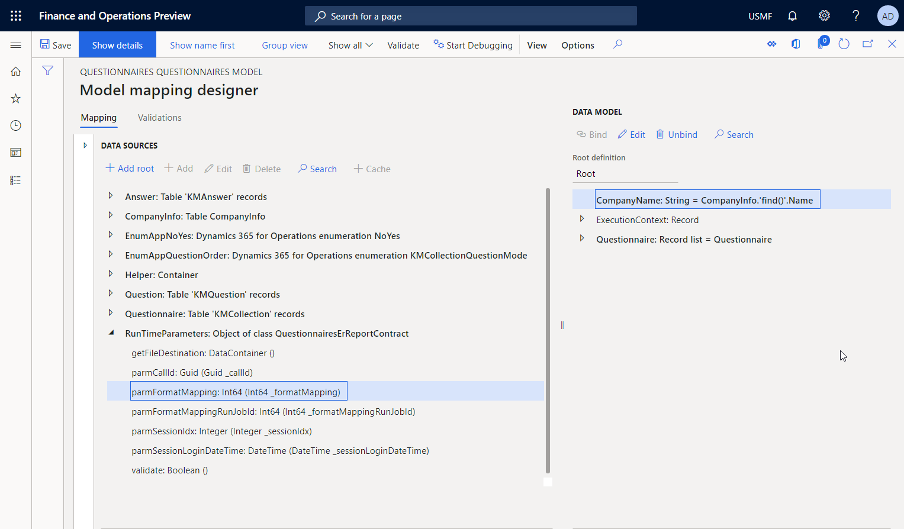Open the app launcher grid icon
The image size is (904, 529).
15,15
